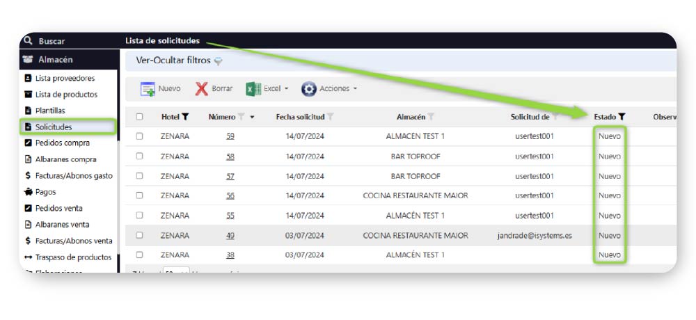Open Pedidos compra in the sidebar
The image size is (696, 320).
(x=62, y=143)
